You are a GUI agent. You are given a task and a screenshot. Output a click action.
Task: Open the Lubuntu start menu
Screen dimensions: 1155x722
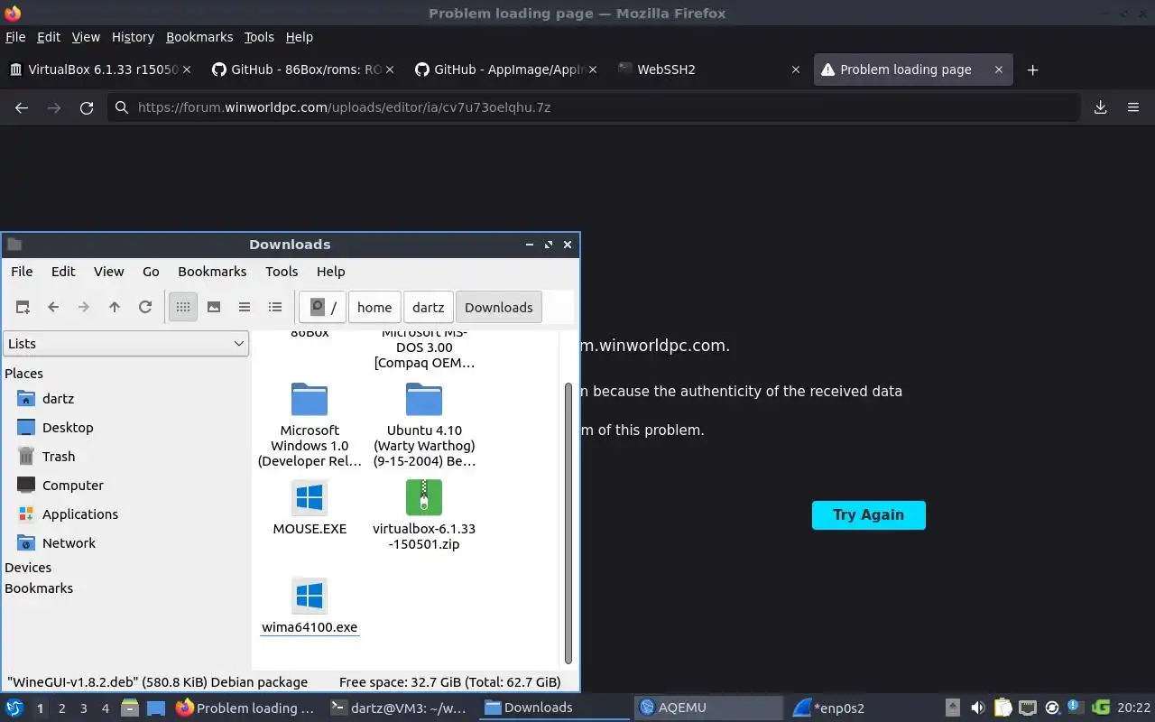(14, 708)
